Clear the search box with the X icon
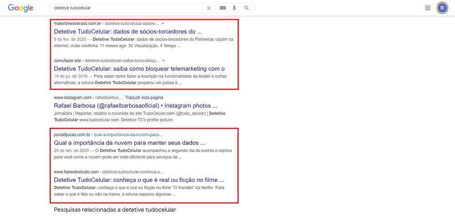455x216 pixels. 209,8
